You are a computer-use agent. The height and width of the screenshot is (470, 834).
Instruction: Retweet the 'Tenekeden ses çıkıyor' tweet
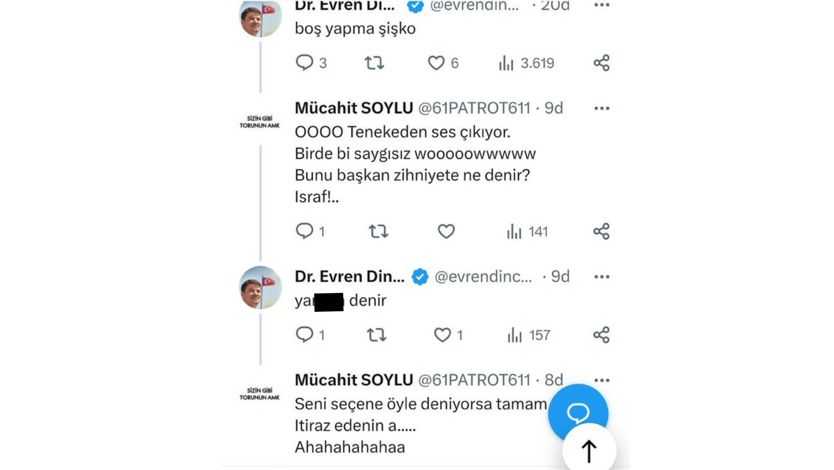click(378, 232)
